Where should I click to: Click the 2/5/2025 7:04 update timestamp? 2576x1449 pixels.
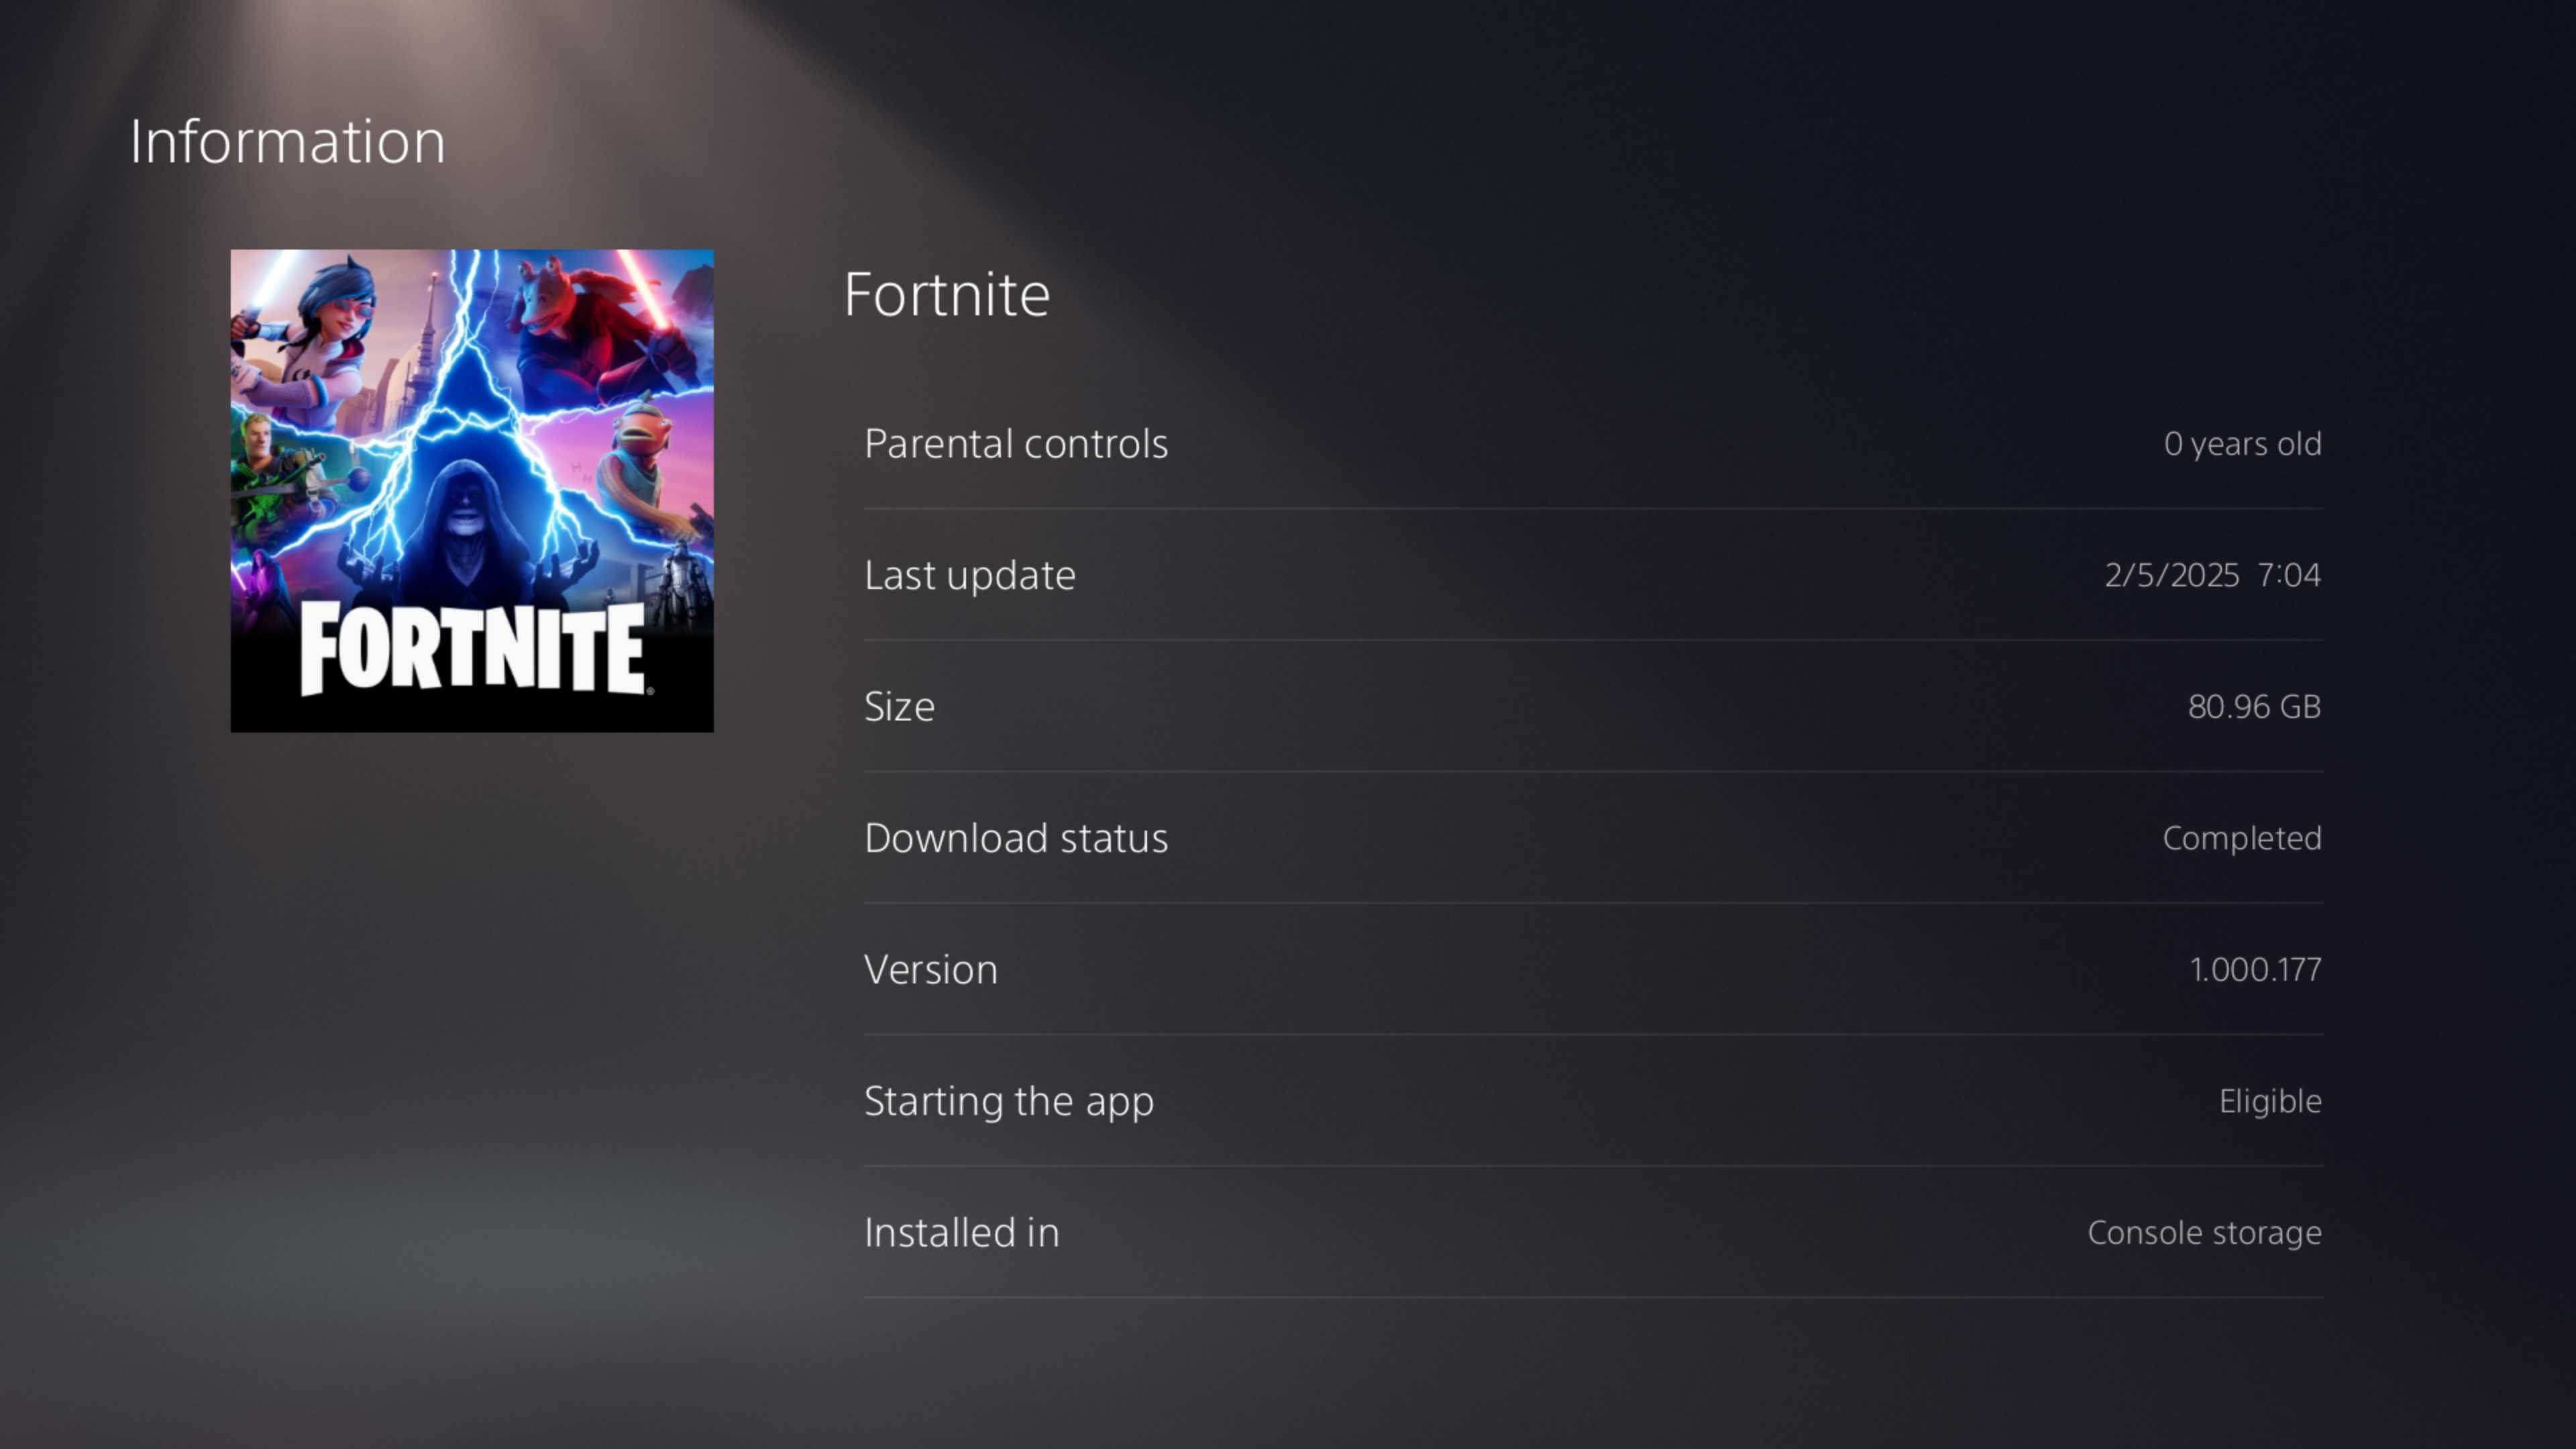click(2212, 575)
